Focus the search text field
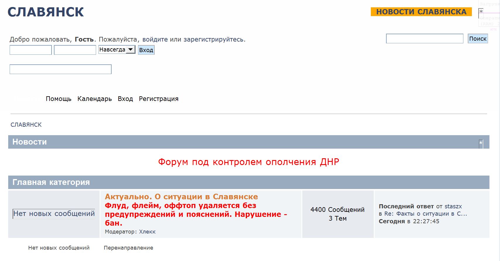Screen dimensions: 500x261 point(424,39)
